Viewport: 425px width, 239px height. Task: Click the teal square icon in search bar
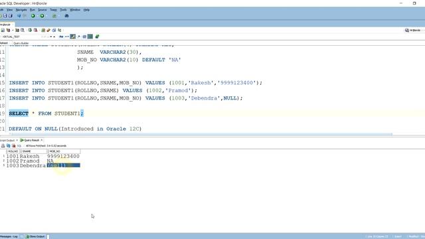point(90,37)
